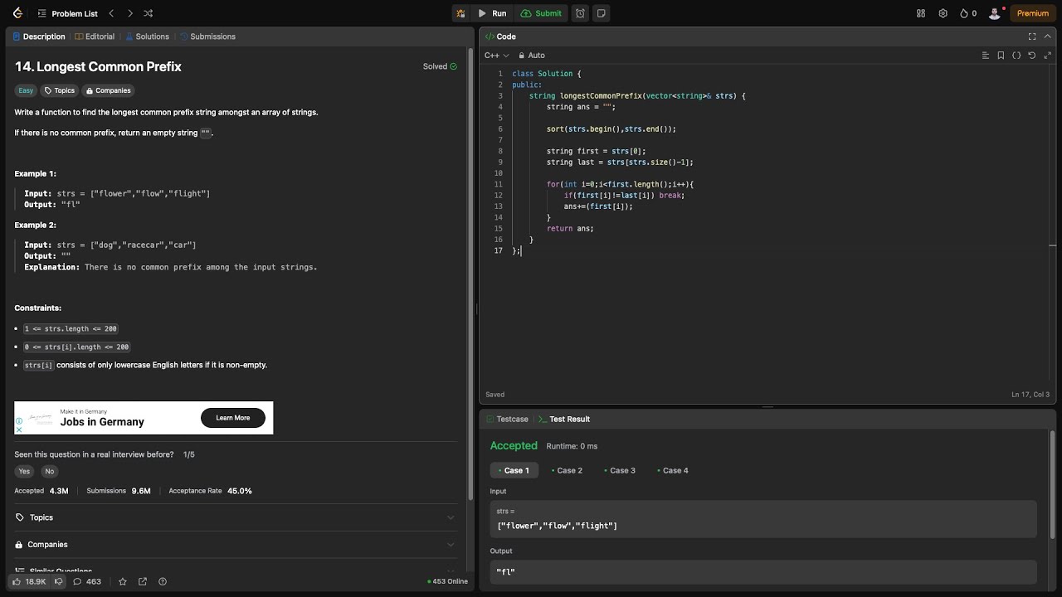Screen dimensions: 1062x597
Task: Open the timer alarm clock icon
Action: 580,13
